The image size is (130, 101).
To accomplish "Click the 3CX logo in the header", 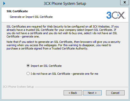I will [116, 15].
